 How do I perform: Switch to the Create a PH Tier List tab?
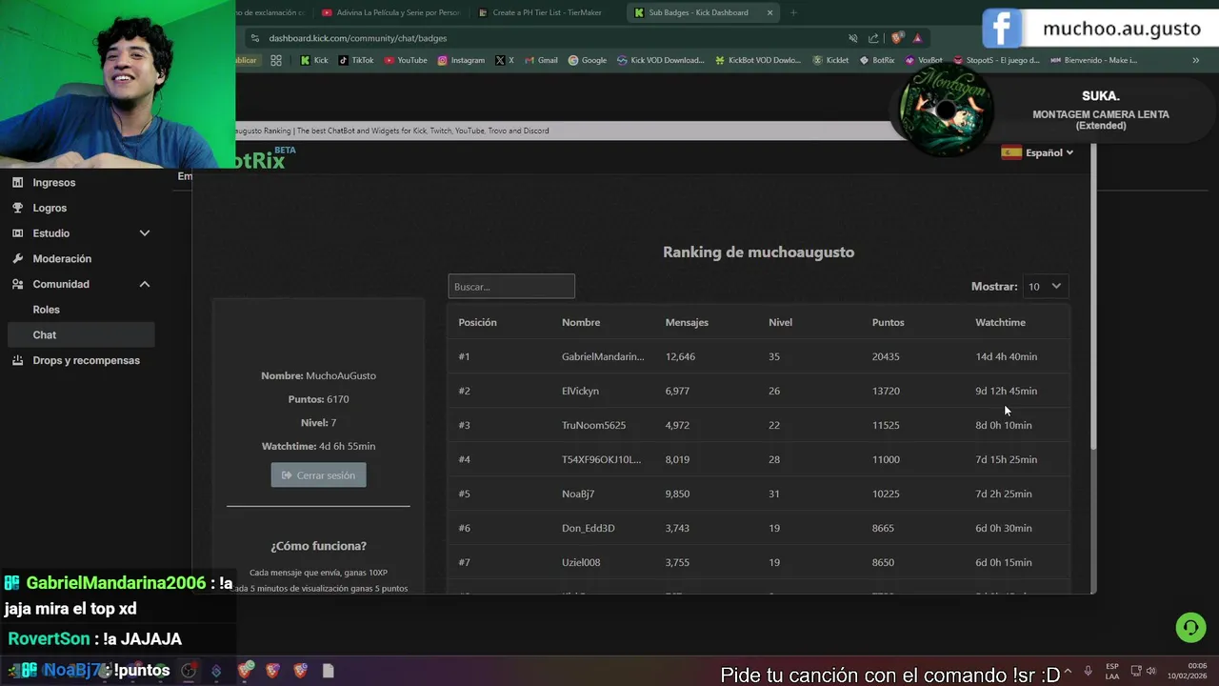pos(547,12)
